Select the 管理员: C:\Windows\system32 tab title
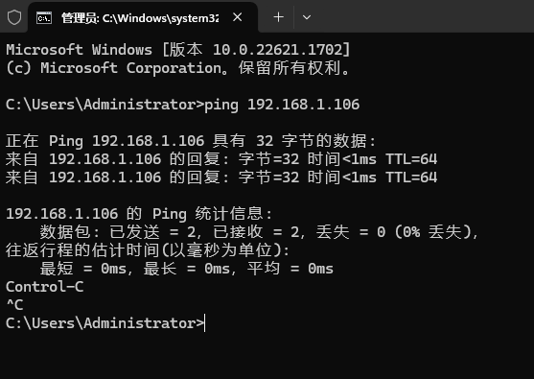 (140, 18)
